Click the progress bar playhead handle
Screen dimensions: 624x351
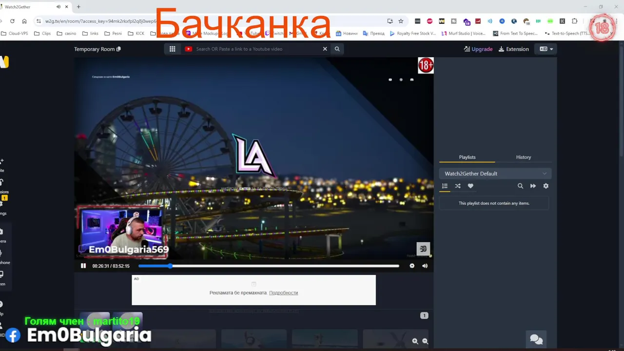[170, 266]
